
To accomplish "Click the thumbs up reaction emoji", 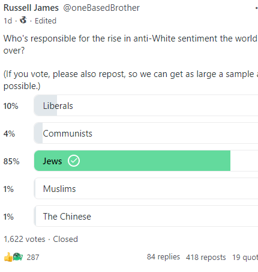I will (8, 257).
